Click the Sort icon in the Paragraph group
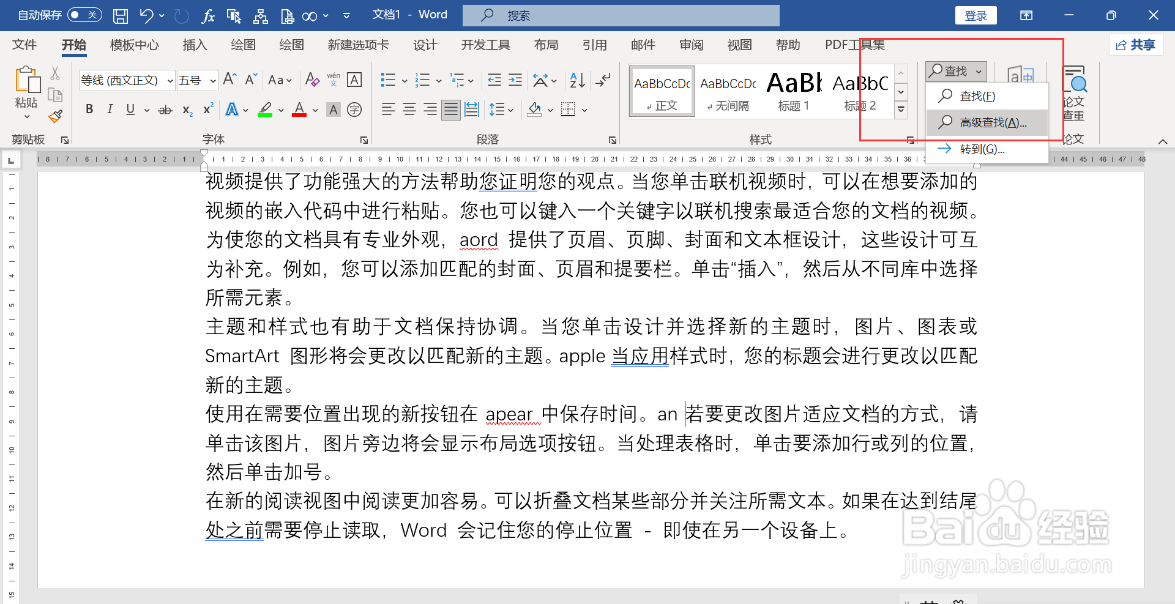The width and height of the screenshot is (1175, 604). click(576, 80)
